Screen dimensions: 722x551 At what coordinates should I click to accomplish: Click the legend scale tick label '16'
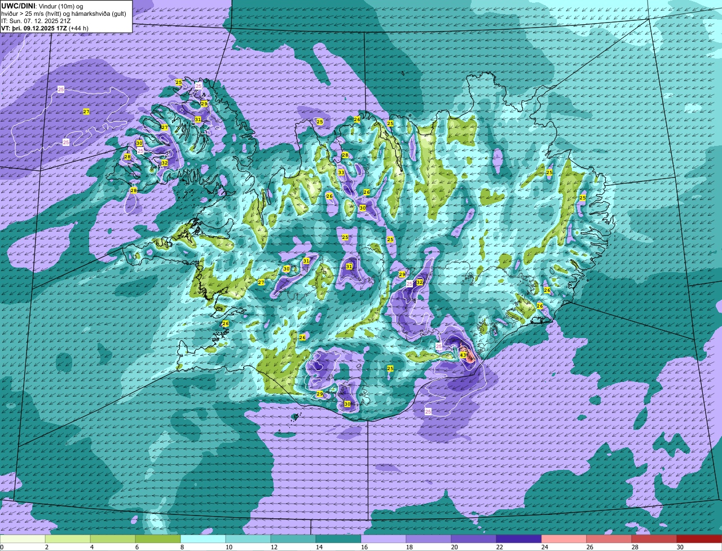[x=364, y=547]
